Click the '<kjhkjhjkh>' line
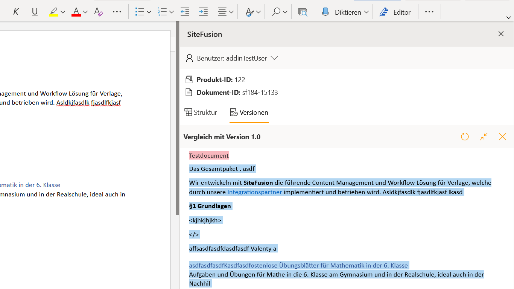The height and width of the screenshot is (289, 514). (205, 220)
